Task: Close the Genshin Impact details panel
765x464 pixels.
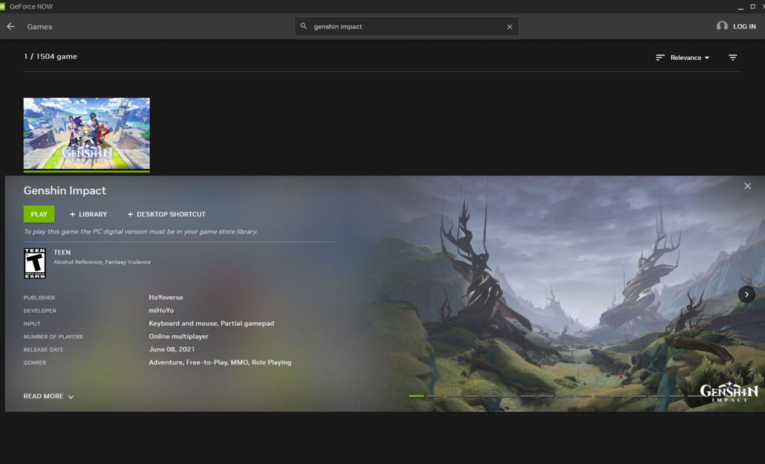Action: pos(747,186)
